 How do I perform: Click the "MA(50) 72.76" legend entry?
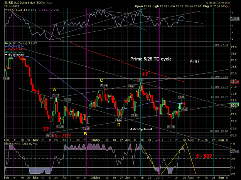tap(14, 46)
